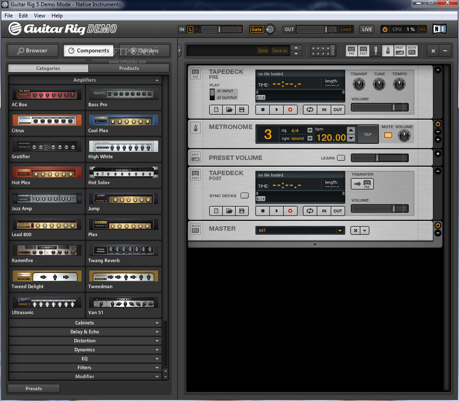Screen dimensions: 459x401
Task: Expand the EQ category
Action: 85,359
